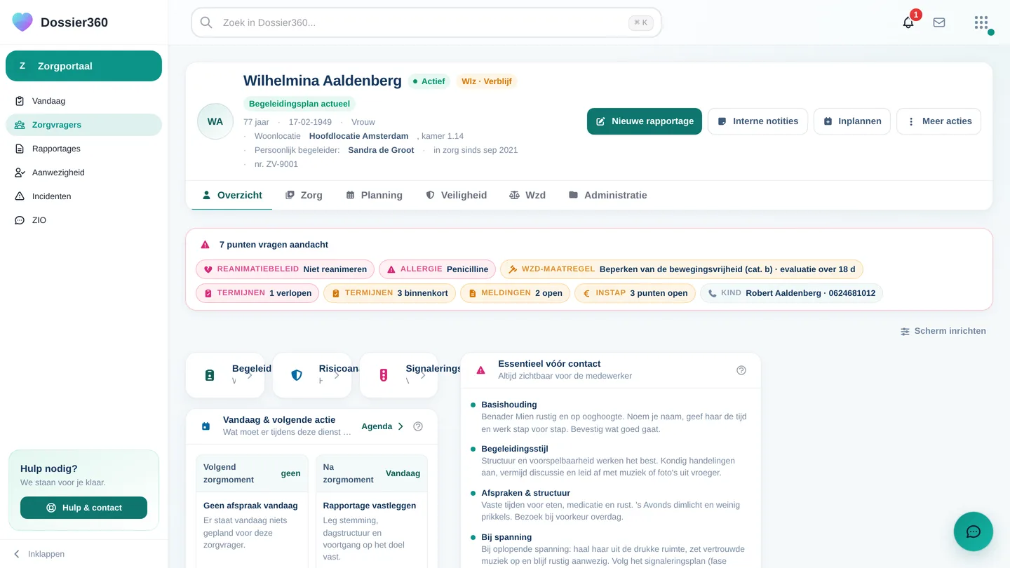Open the Signaleringsplan traffic-light card
1010x568 pixels.
[x=399, y=375]
